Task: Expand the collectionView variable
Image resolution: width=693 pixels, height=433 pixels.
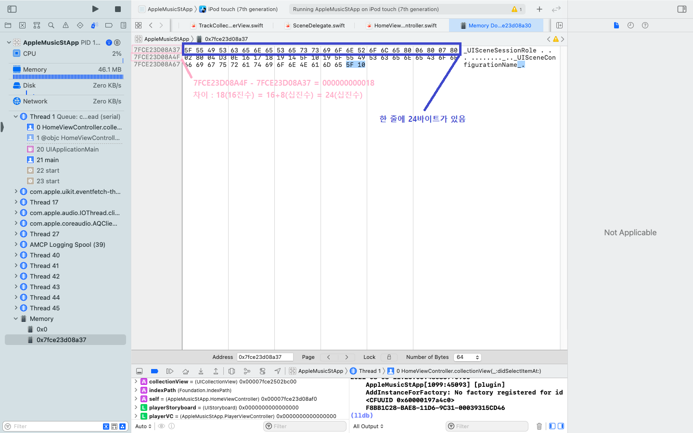Action: (x=136, y=382)
